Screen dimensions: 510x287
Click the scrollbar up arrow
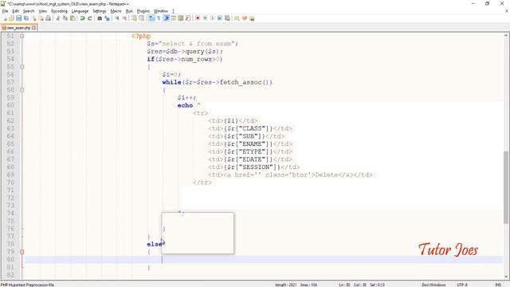point(506,35)
